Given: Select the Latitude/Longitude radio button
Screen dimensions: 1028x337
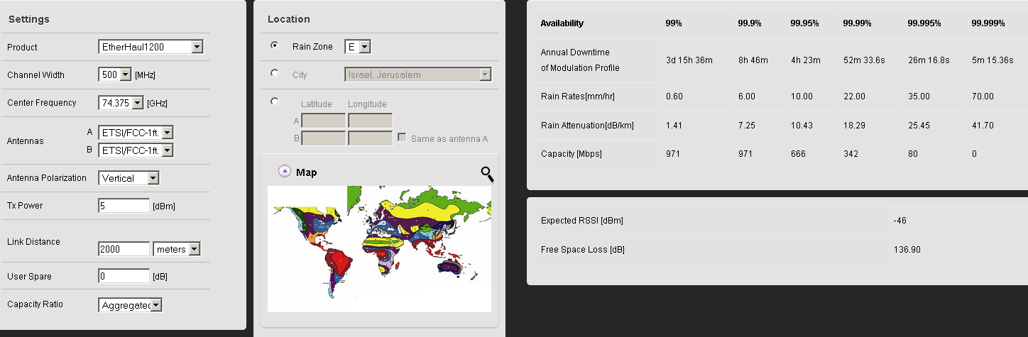Looking at the screenshot, I should pos(275,101).
